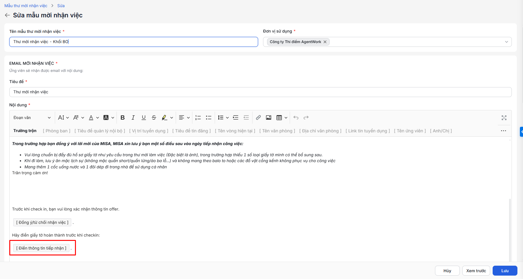523x279 pixels.
Task: Insert the Tên vòng hiện tại merge field
Action: [235, 131]
